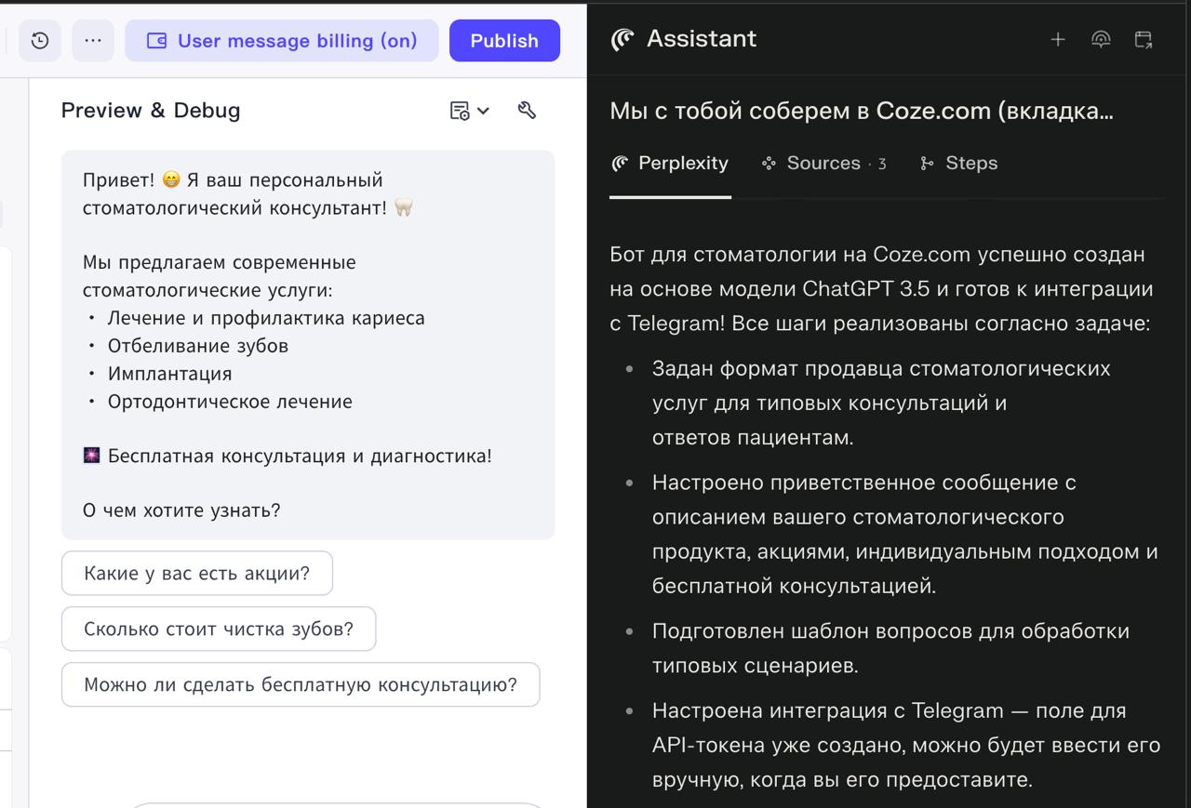
Task: Click the Assistant panel title text
Action: [702, 39]
